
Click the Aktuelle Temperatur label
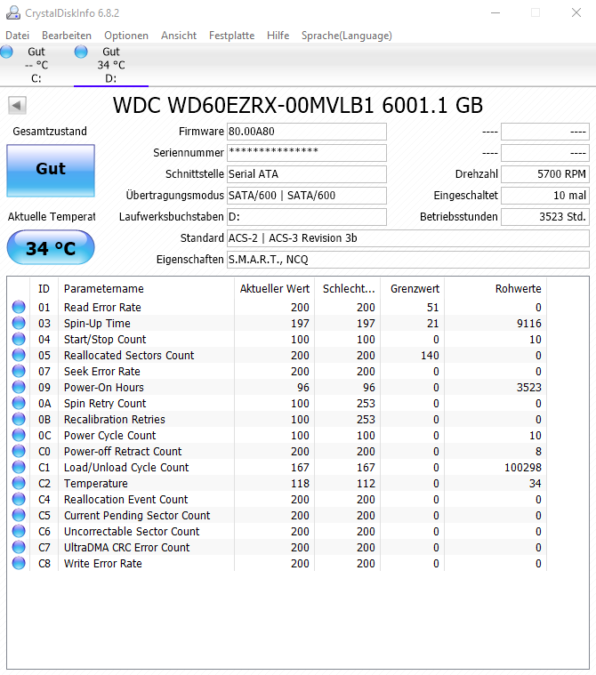52,216
